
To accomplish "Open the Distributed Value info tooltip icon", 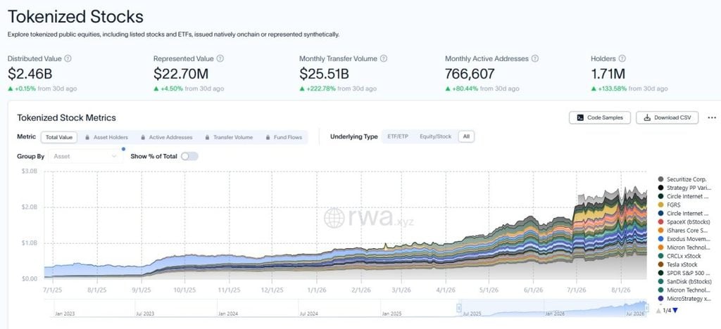I will (x=68, y=59).
